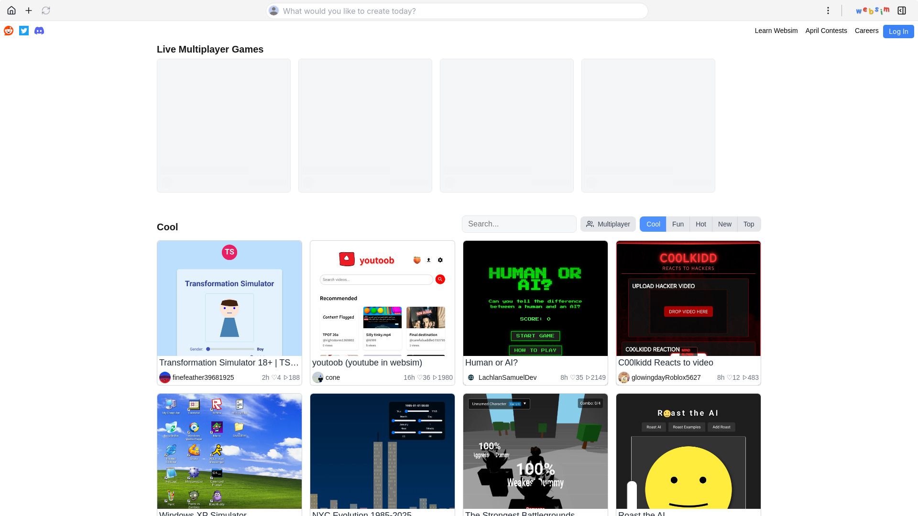The height and width of the screenshot is (516, 918).
Task: Switch to the New feed tab
Action: click(724, 224)
